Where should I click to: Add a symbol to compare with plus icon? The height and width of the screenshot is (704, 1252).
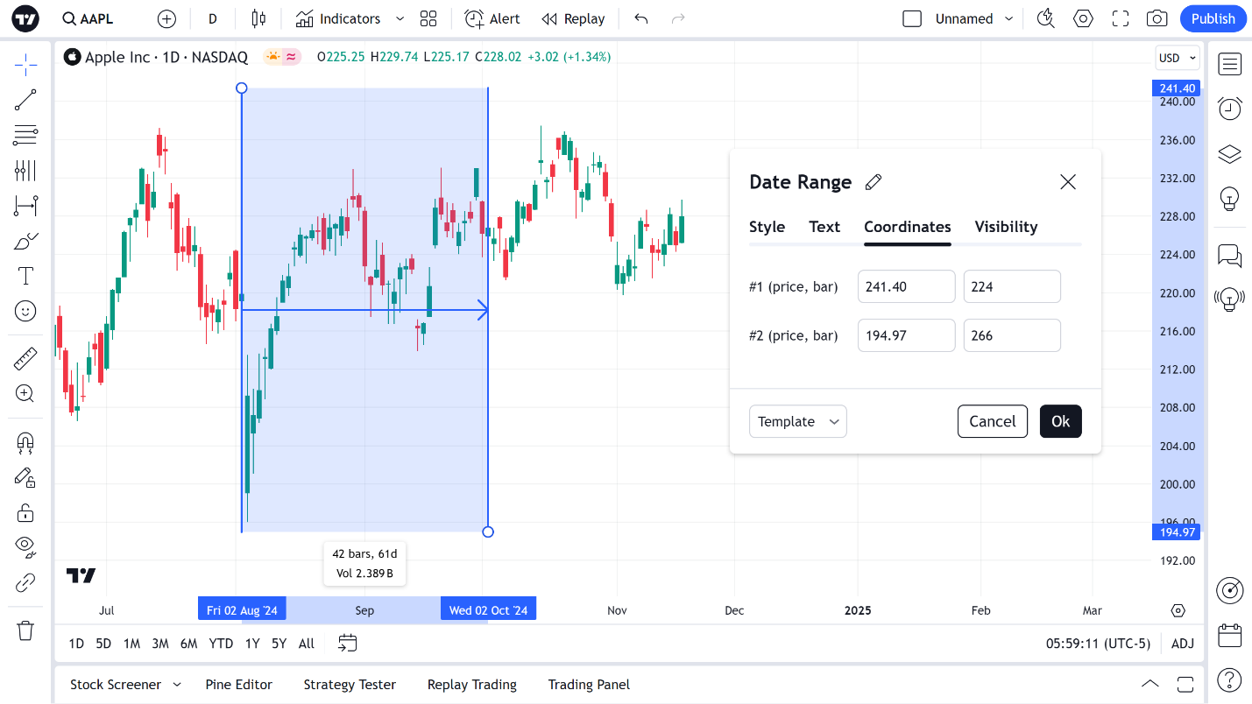tap(166, 18)
